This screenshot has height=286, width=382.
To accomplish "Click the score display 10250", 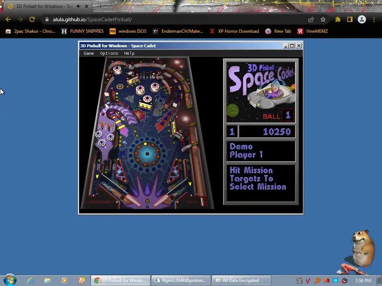I will [x=277, y=131].
